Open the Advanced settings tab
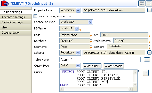This screenshot has height=93, width=152. (16, 17)
